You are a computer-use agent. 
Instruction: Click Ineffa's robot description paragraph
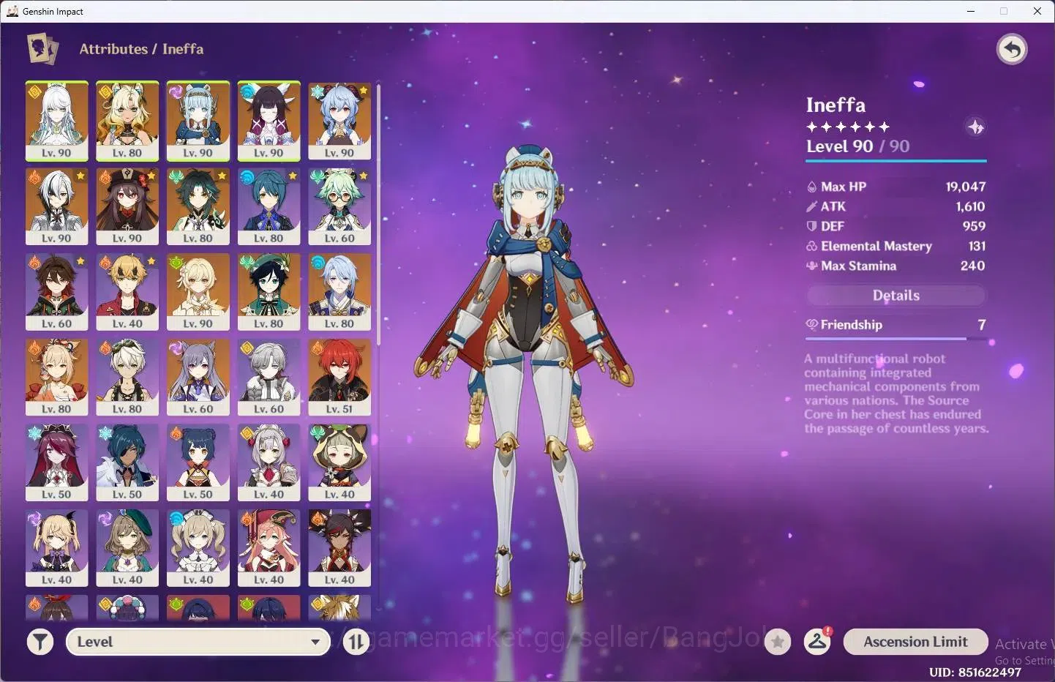[x=896, y=394]
